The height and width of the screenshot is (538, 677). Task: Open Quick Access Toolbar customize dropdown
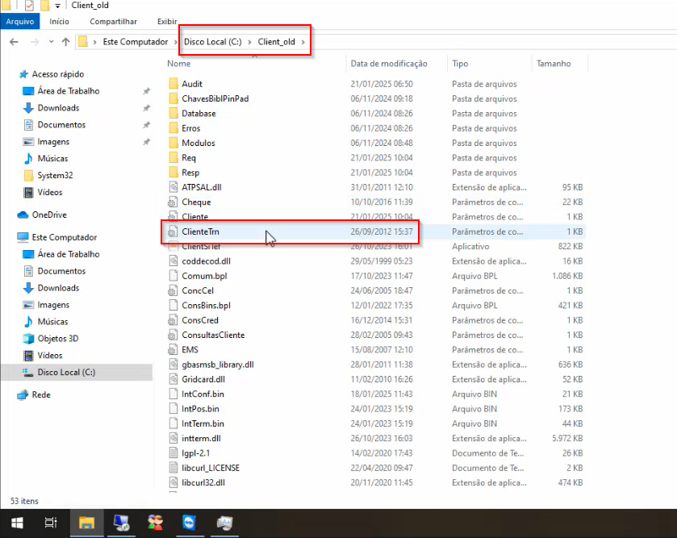pos(57,6)
